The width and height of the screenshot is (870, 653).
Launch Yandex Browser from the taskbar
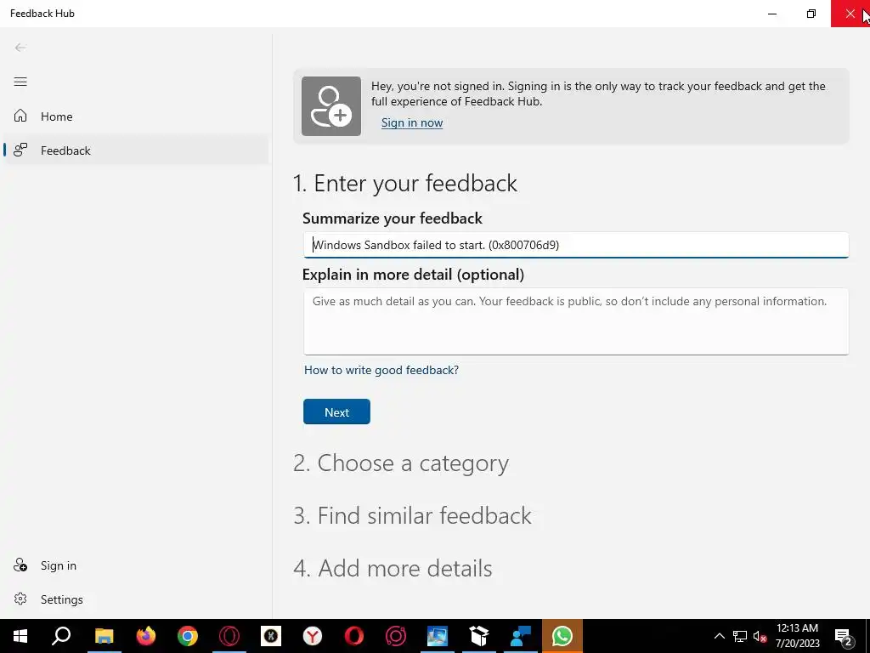point(313,636)
